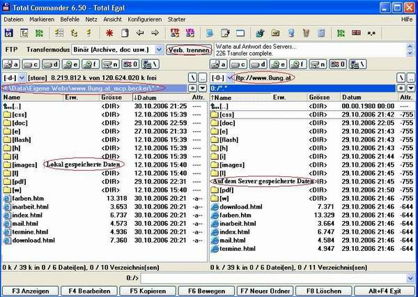Open the FTP connect toolbar icon
418x297 pixels.
coord(175,33)
